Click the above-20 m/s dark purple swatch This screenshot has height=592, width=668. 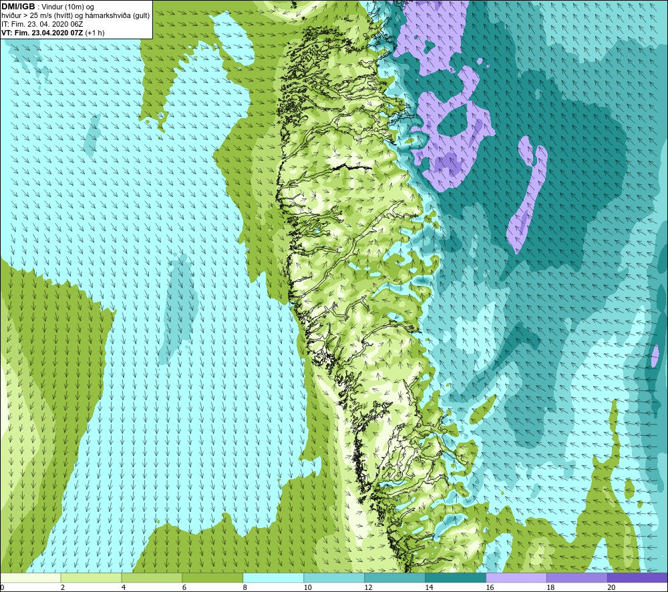point(637,577)
